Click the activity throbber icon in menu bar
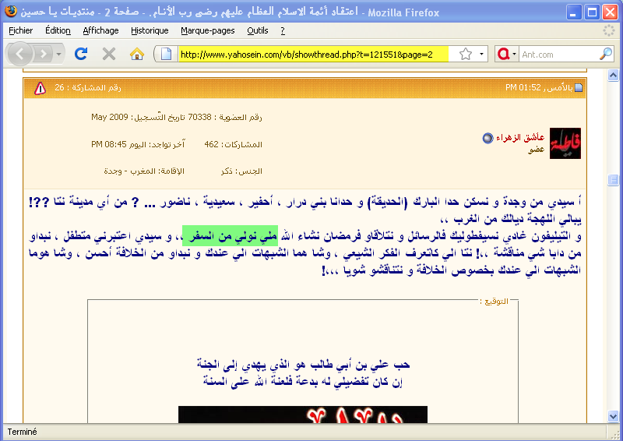The width and height of the screenshot is (623, 441). (x=608, y=30)
